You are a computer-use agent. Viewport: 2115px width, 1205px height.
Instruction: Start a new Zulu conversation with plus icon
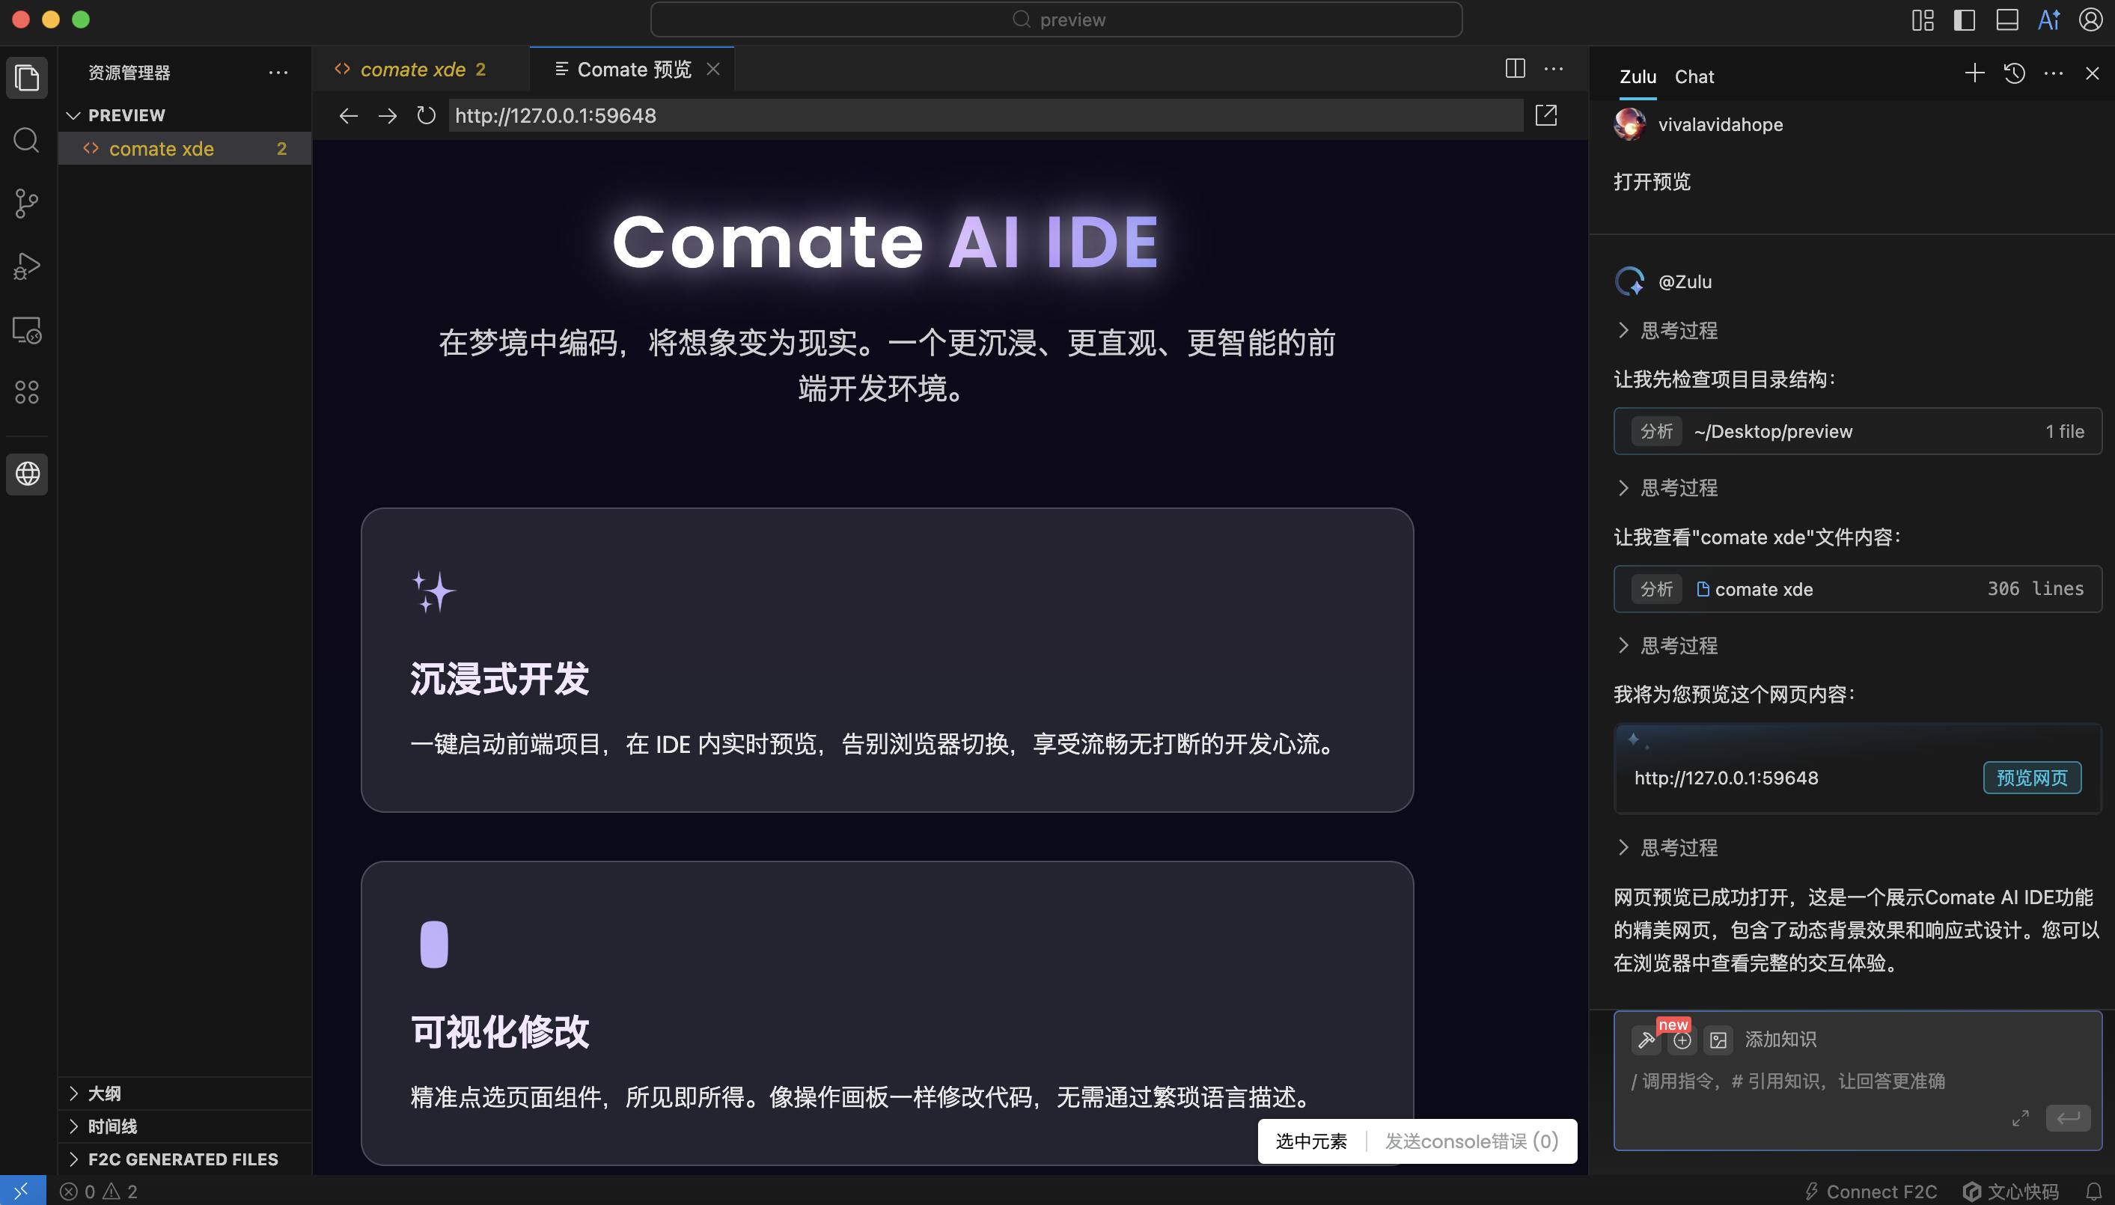tap(1974, 73)
